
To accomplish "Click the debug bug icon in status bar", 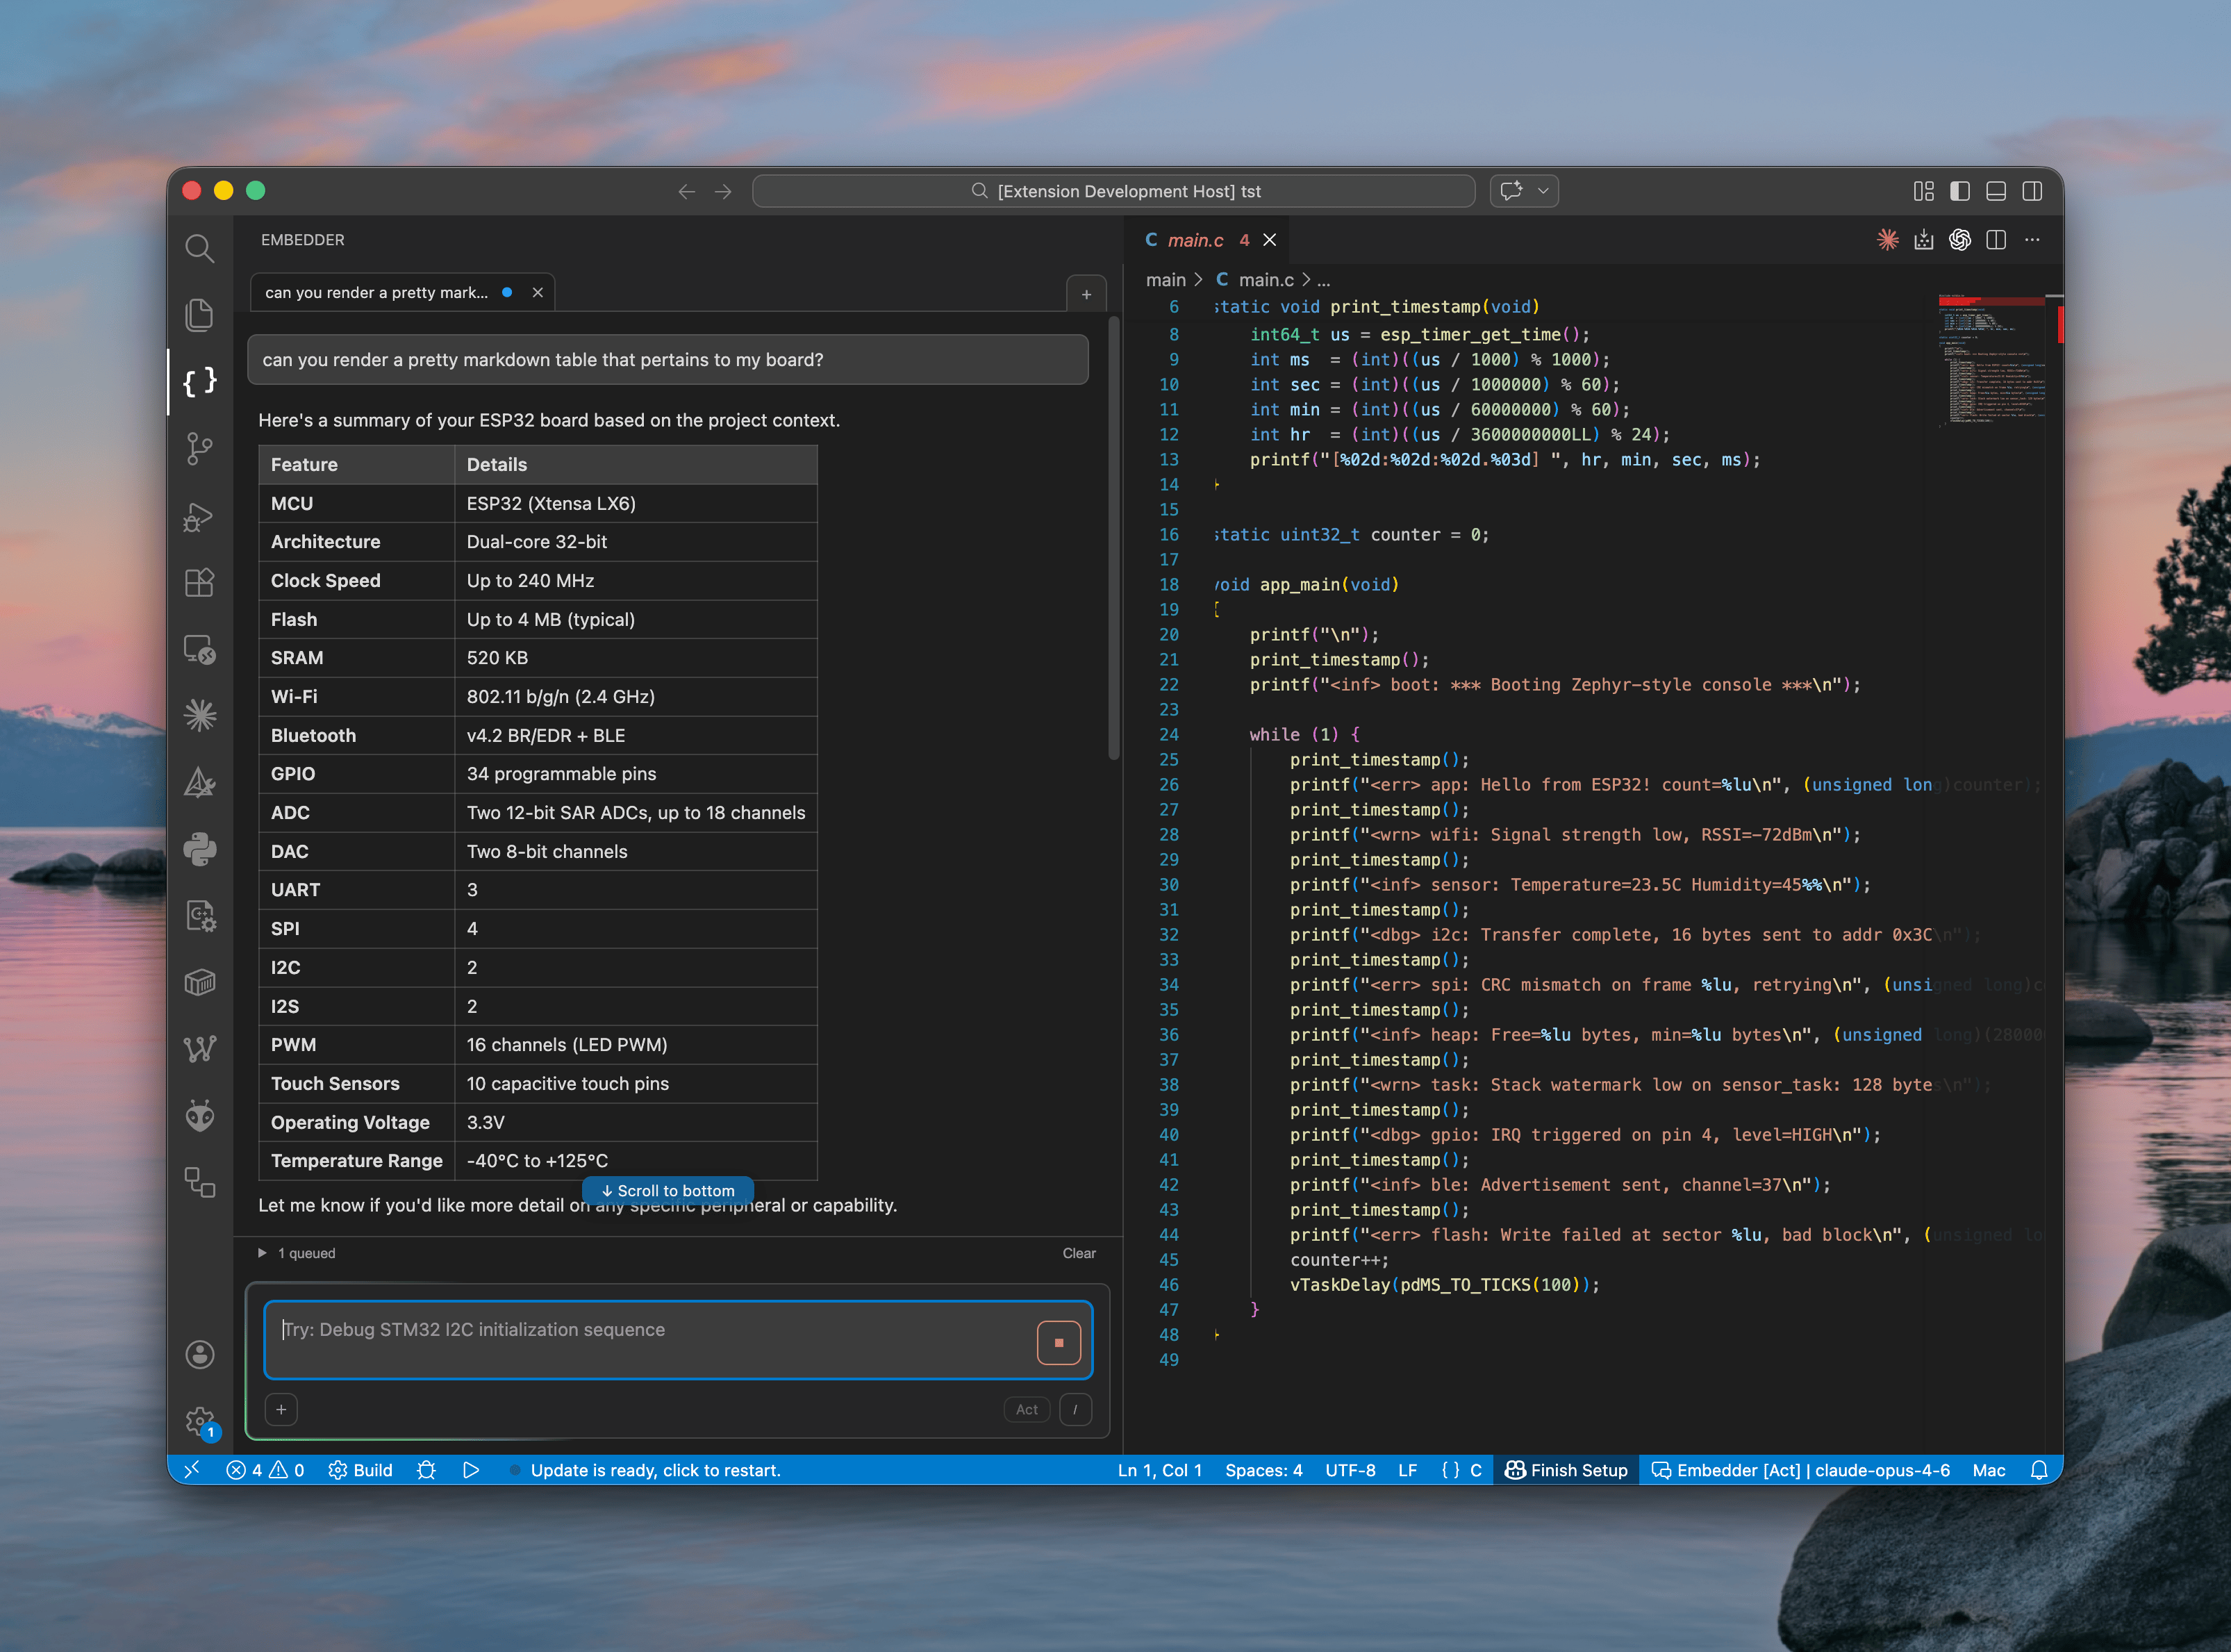I will (x=426, y=1469).
